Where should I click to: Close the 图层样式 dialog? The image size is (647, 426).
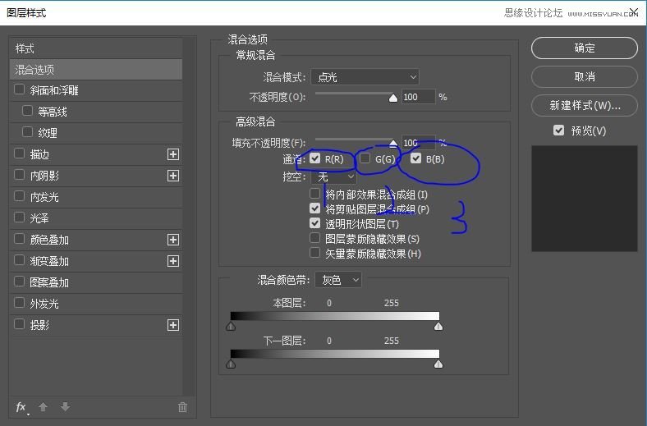633,12
